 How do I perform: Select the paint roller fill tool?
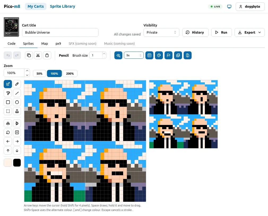pos(8,93)
